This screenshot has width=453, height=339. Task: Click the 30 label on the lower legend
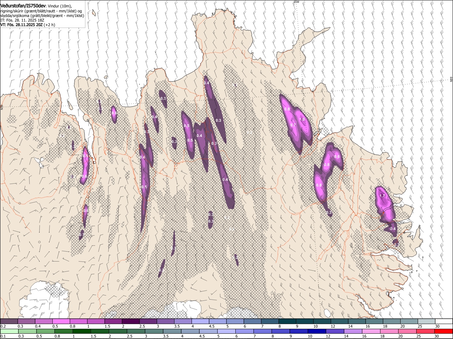(437, 336)
